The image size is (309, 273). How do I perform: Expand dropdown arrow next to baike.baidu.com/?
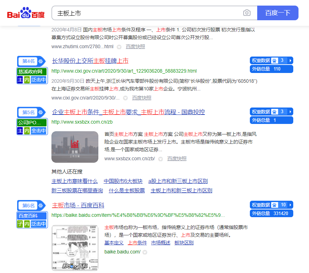pyautogui.click(x=145, y=252)
